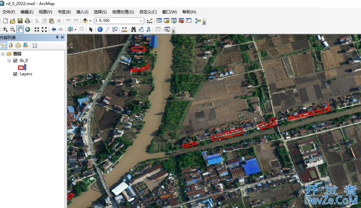Activate the Identify tool

click(x=100, y=30)
